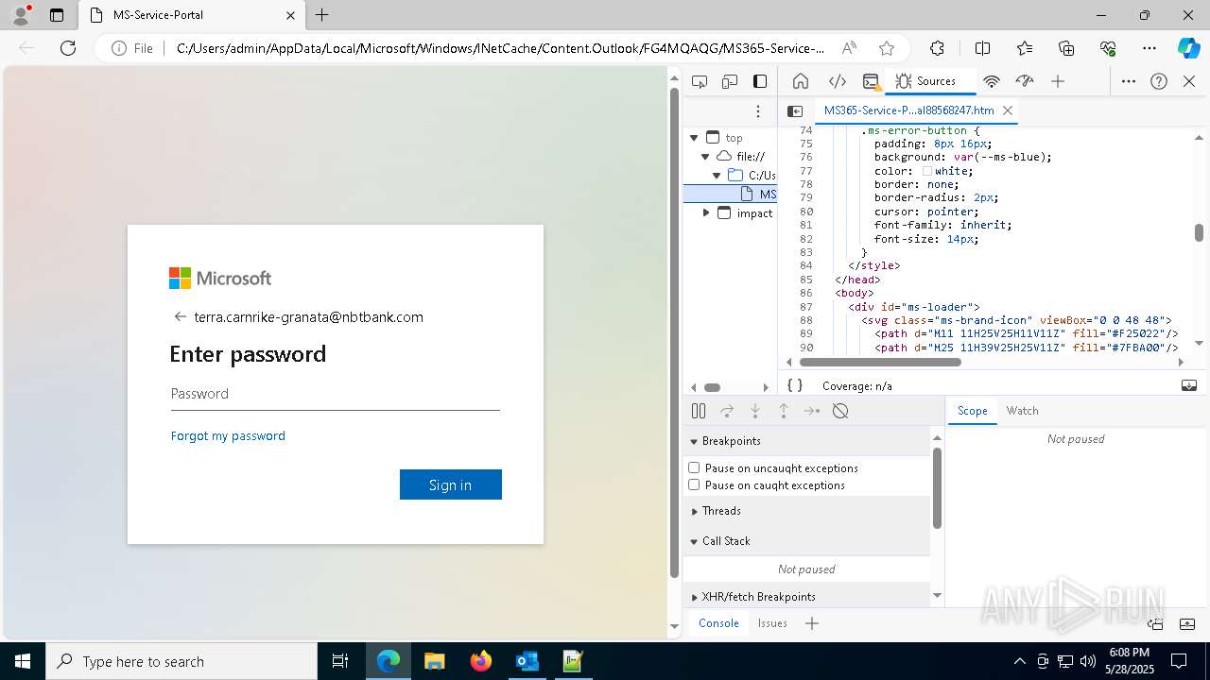Deactivate breakpoints in the debugger
Screen dimensions: 1210x680
click(x=840, y=411)
